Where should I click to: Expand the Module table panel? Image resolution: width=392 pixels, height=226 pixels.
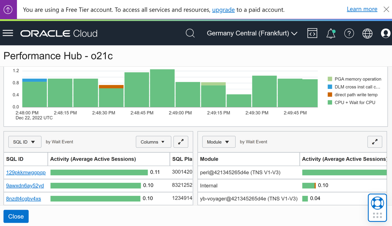click(x=375, y=142)
